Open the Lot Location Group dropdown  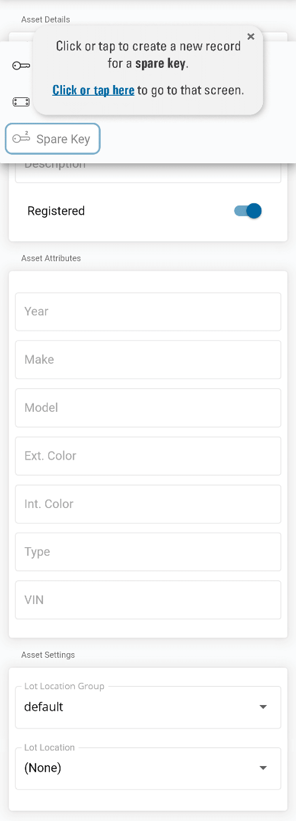click(x=148, y=707)
